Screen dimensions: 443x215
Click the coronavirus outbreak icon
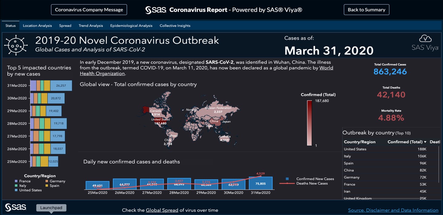16,45
